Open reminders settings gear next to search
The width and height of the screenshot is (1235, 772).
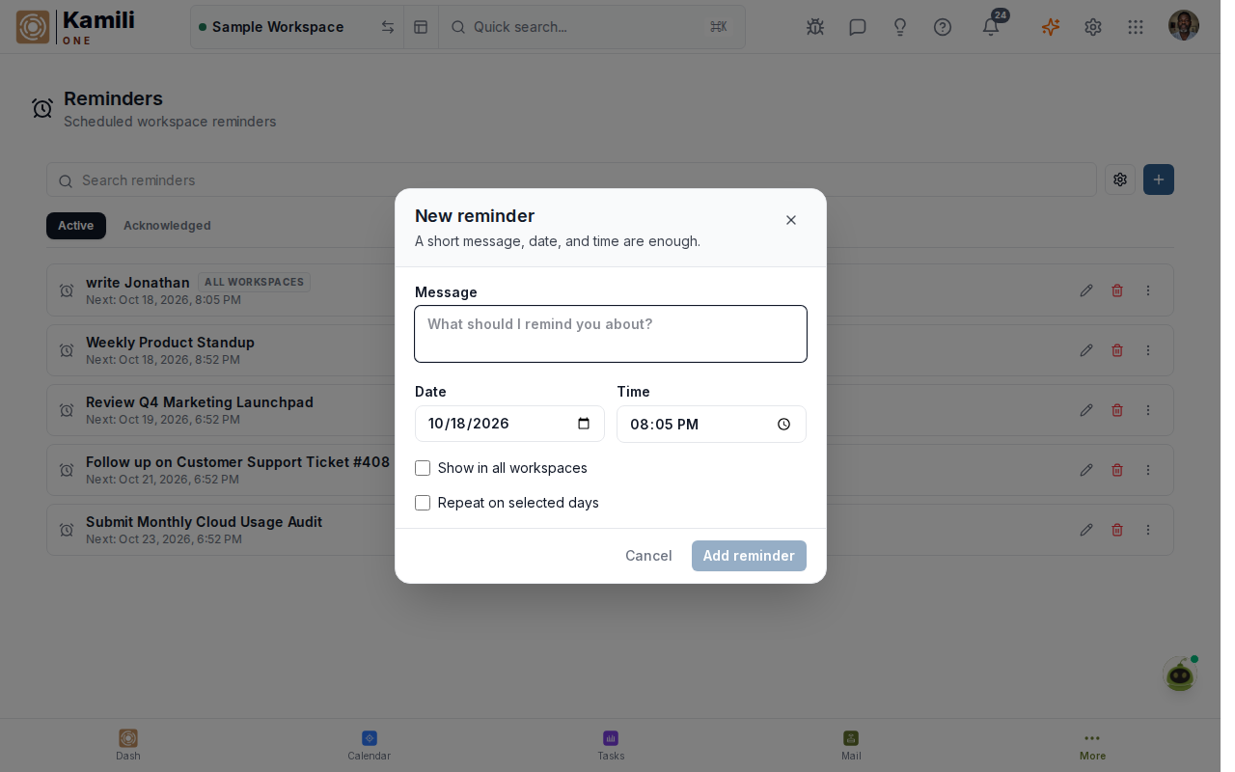(1120, 179)
